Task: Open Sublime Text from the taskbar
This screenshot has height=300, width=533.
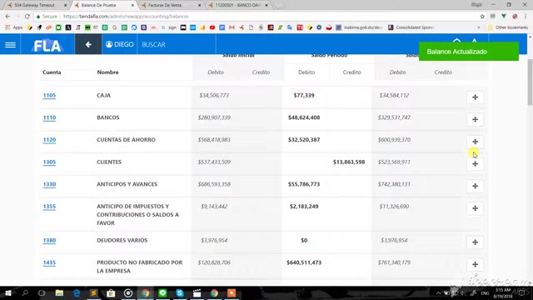Action: coord(93,293)
